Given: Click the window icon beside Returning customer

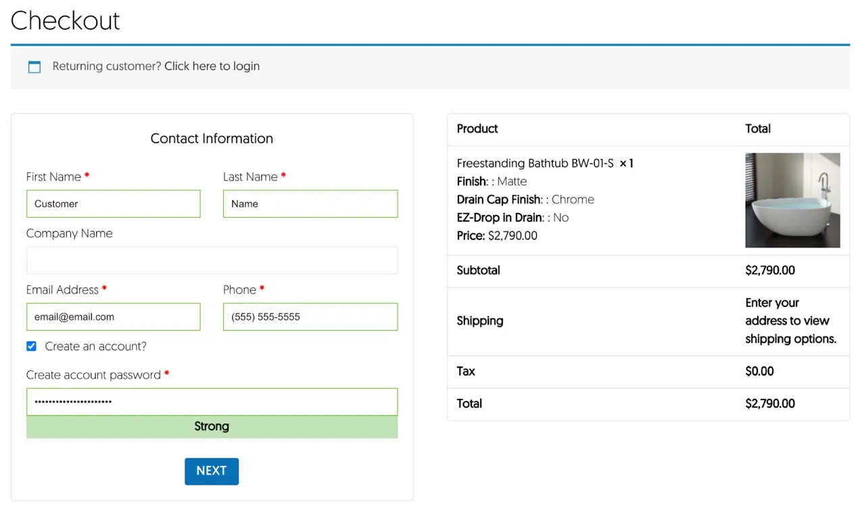Looking at the screenshot, I should tap(34, 66).
